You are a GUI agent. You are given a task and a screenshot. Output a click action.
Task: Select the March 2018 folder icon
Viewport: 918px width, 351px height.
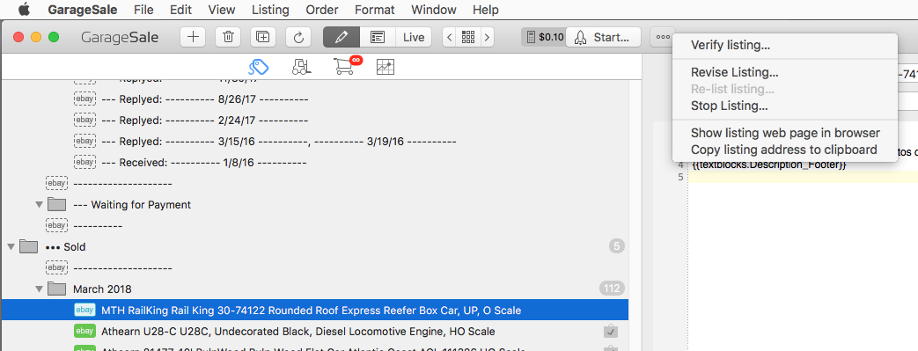click(57, 289)
